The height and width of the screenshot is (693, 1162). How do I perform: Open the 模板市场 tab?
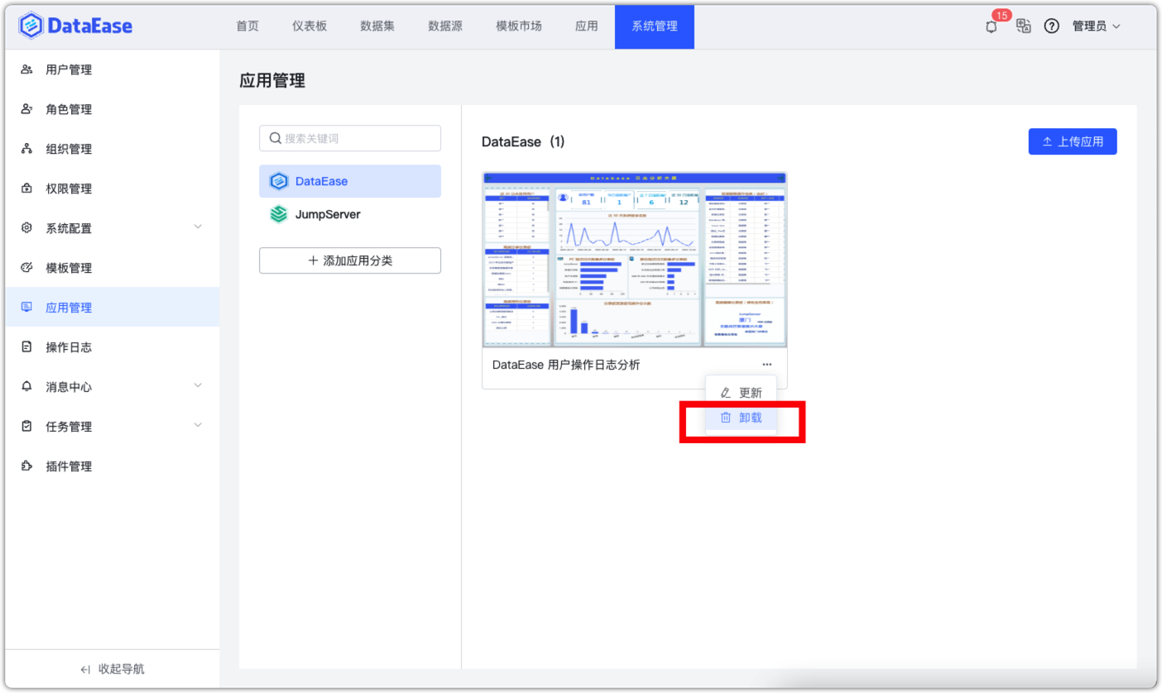tap(519, 26)
